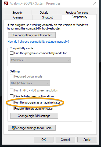Tick Run this program in compatibility mode
The height and width of the screenshot is (147, 101).
[12, 53]
